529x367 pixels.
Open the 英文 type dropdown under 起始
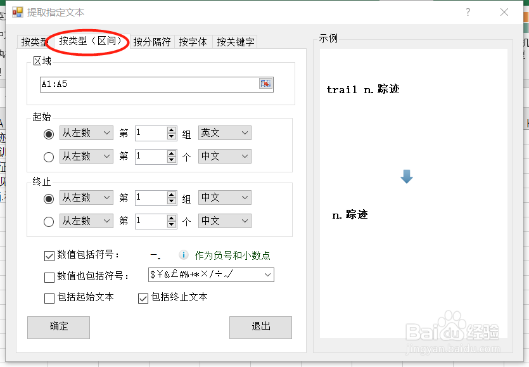click(225, 133)
